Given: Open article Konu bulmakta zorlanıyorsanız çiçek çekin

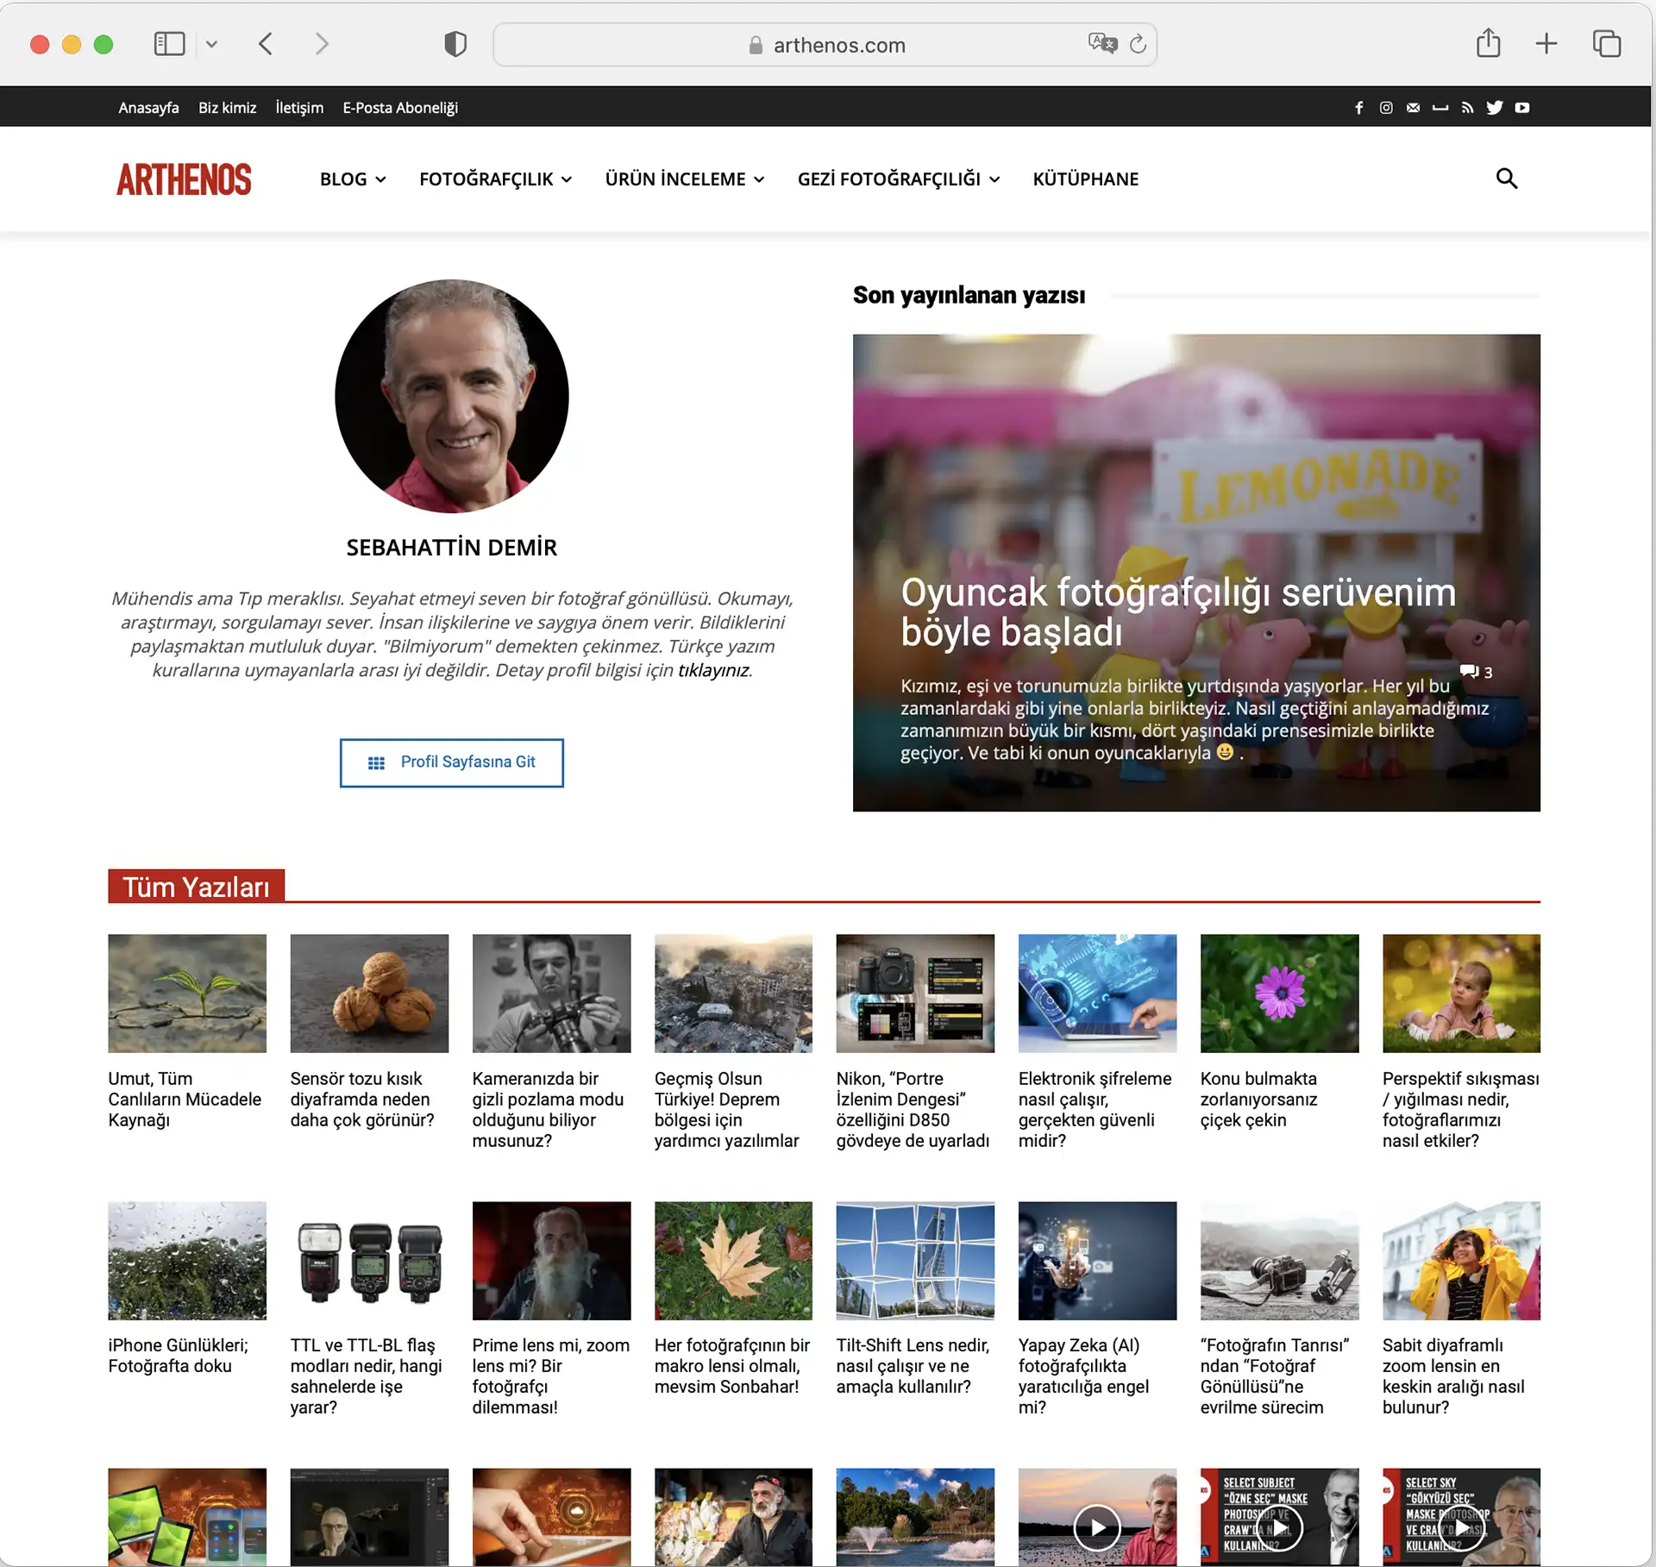Looking at the screenshot, I should click(1258, 1099).
